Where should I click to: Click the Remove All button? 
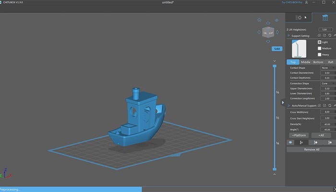pyautogui.click(x=312, y=150)
